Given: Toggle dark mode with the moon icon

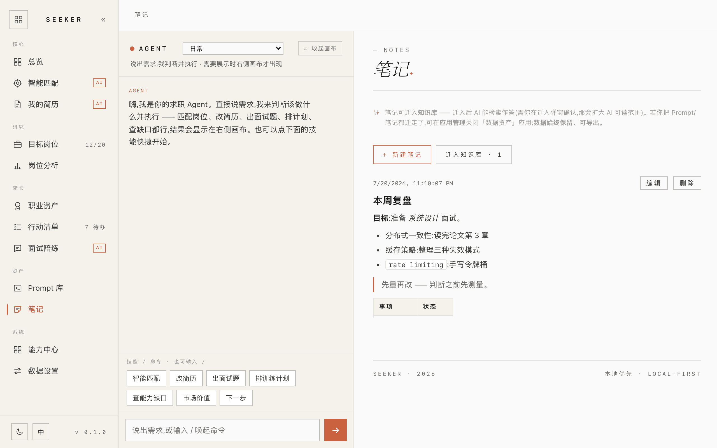Looking at the screenshot, I should 20,432.
